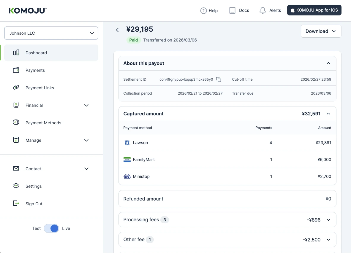The height and width of the screenshot is (253, 351).
Task: Click the Processing fees count badge 3
Action: point(165,220)
